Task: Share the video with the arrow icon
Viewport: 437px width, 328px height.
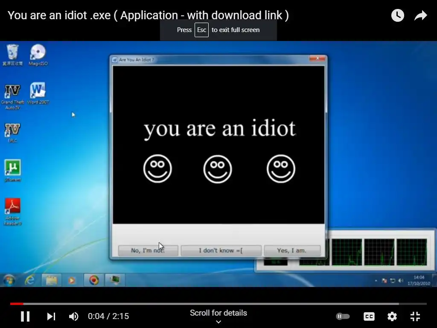Action: tap(420, 15)
